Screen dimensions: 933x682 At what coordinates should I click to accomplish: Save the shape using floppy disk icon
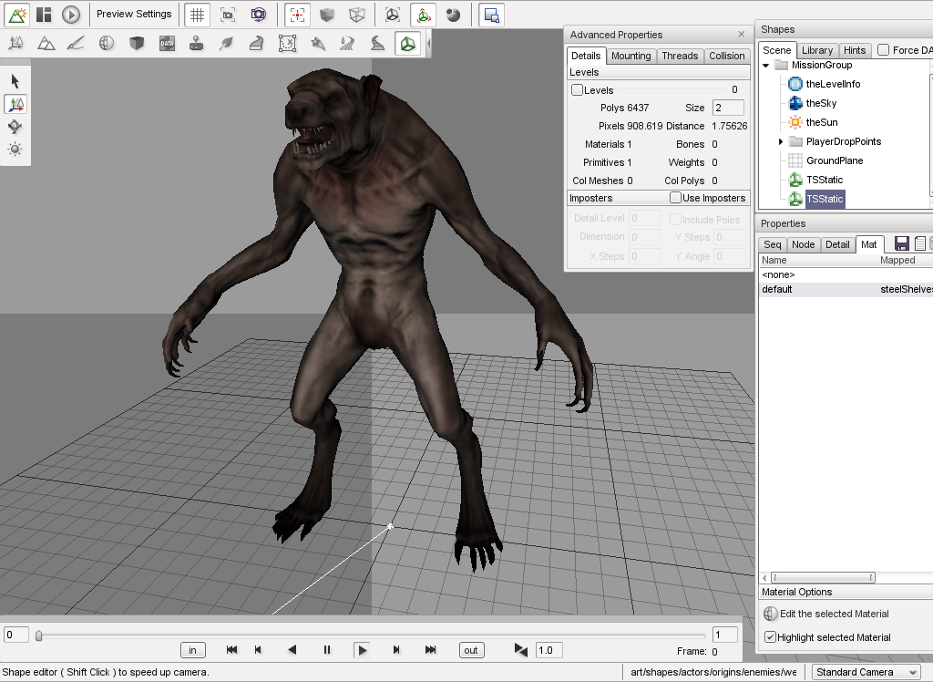902,243
